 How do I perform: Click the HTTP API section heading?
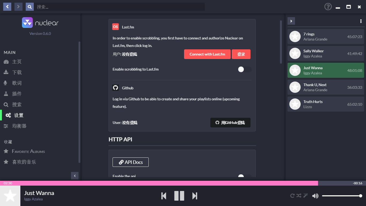click(x=120, y=139)
